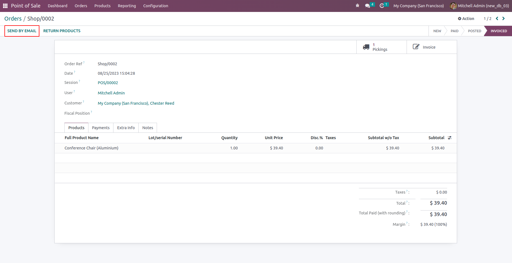This screenshot has width=512, height=263.
Task: Open the Pickings truck smart button
Action: (381, 47)
